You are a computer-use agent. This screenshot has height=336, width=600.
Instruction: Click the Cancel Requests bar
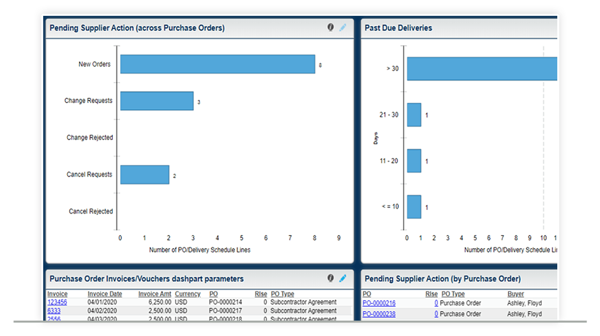click(145, 174)
